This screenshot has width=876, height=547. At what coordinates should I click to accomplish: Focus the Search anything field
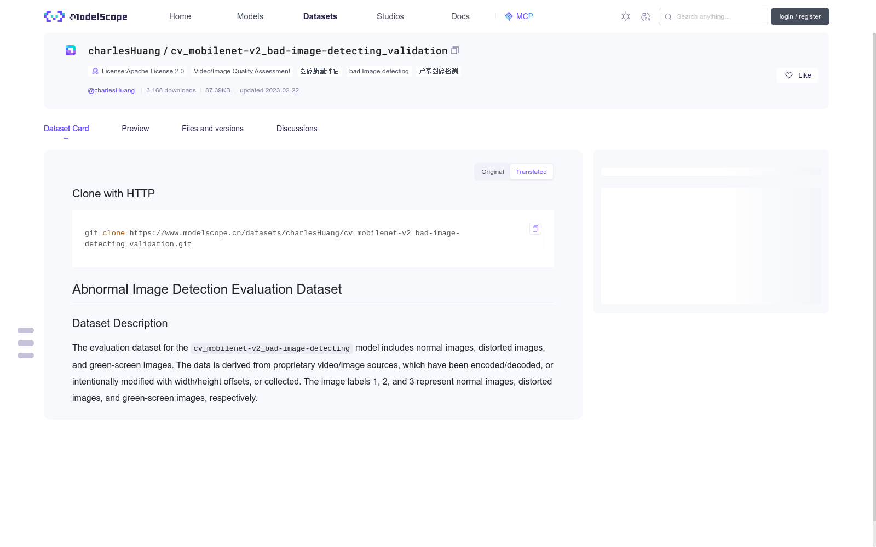pos(713,16)
